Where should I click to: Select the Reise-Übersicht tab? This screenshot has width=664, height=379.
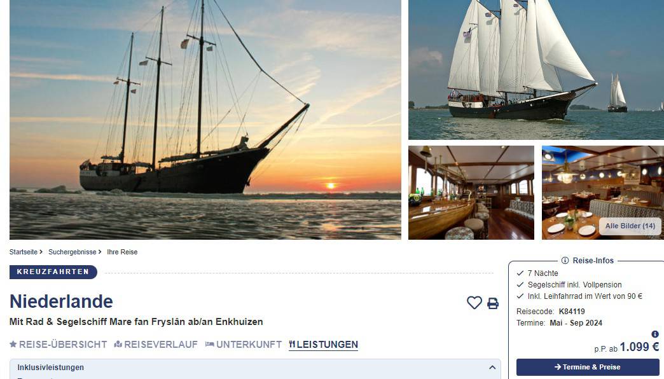click(59, 345)
